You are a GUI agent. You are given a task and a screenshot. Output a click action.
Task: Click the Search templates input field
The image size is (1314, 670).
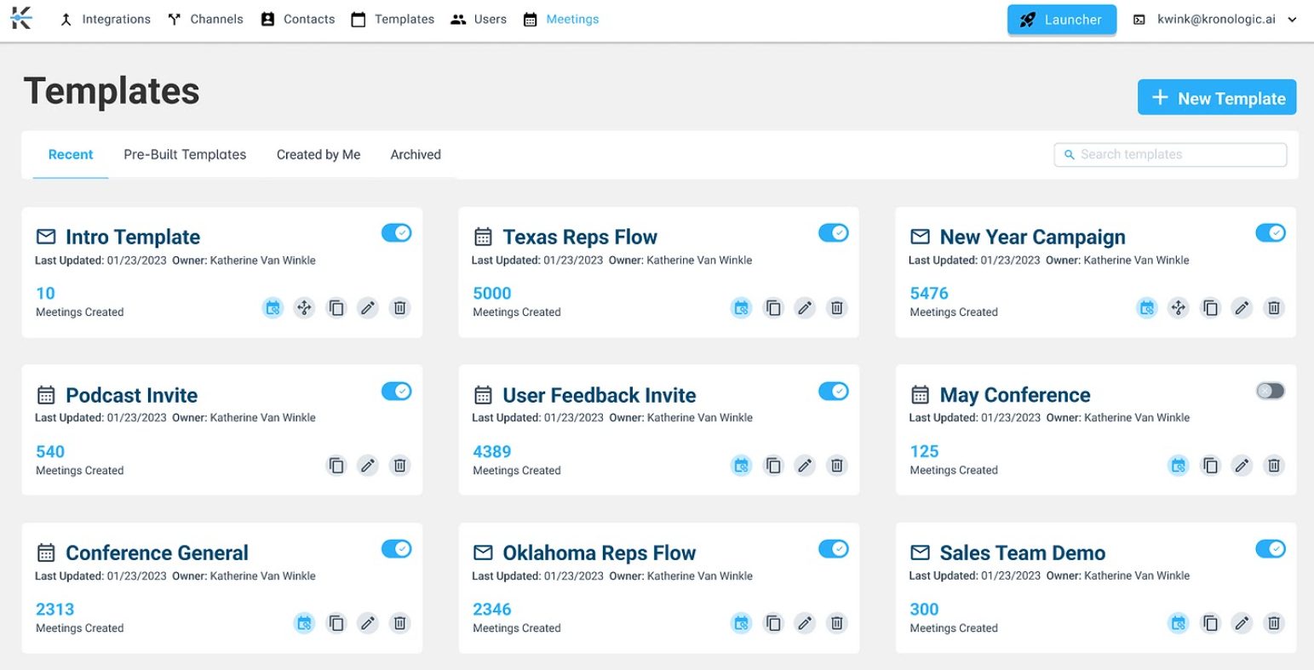click(1171, 155)
